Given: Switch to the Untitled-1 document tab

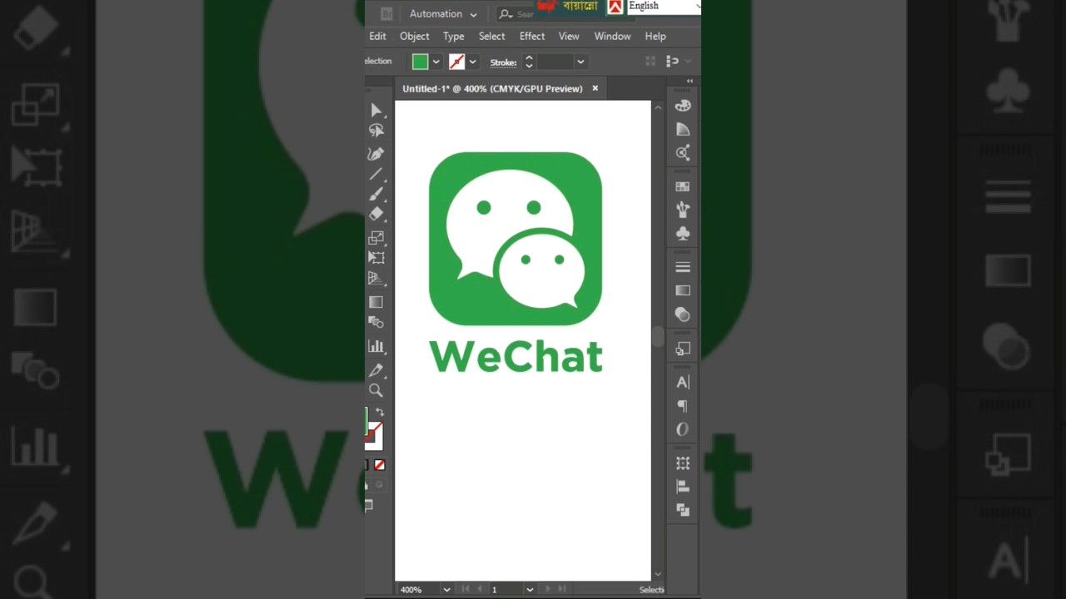Looking at the screenshot, I should [492, 88].
